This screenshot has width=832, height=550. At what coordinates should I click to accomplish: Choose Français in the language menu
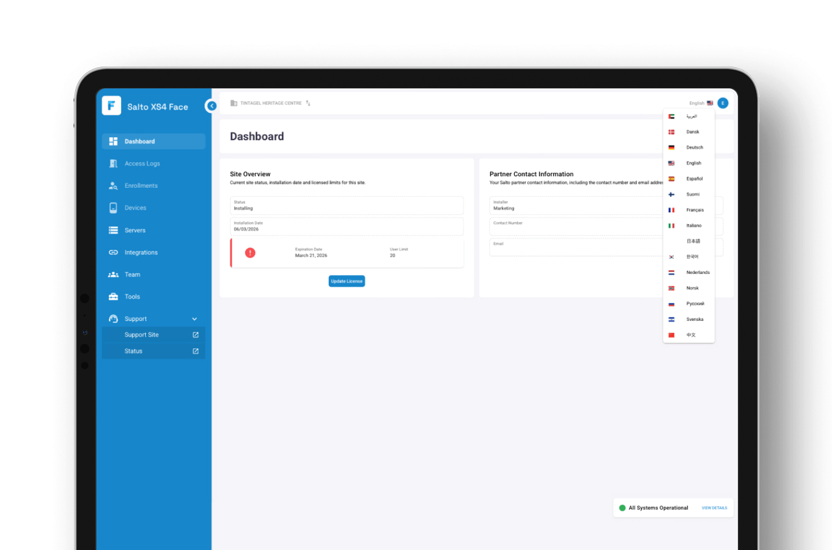pyautogui.click(x=694, y=210)
